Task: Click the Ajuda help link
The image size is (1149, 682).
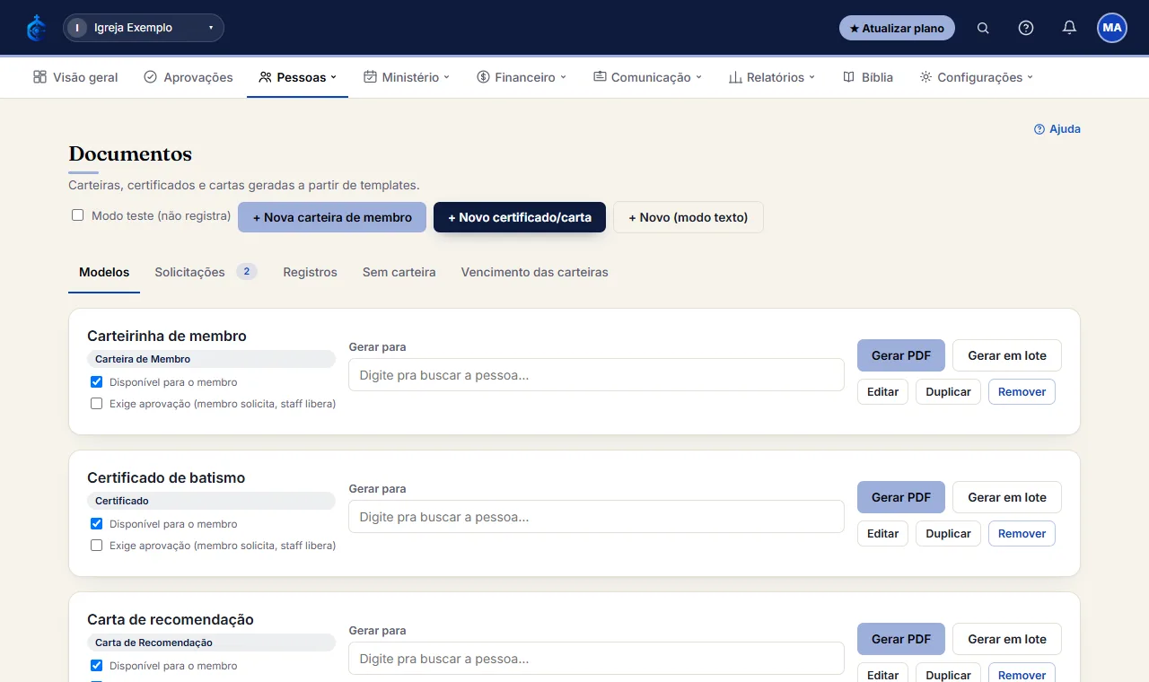Action: click(x=1057, y=129)
